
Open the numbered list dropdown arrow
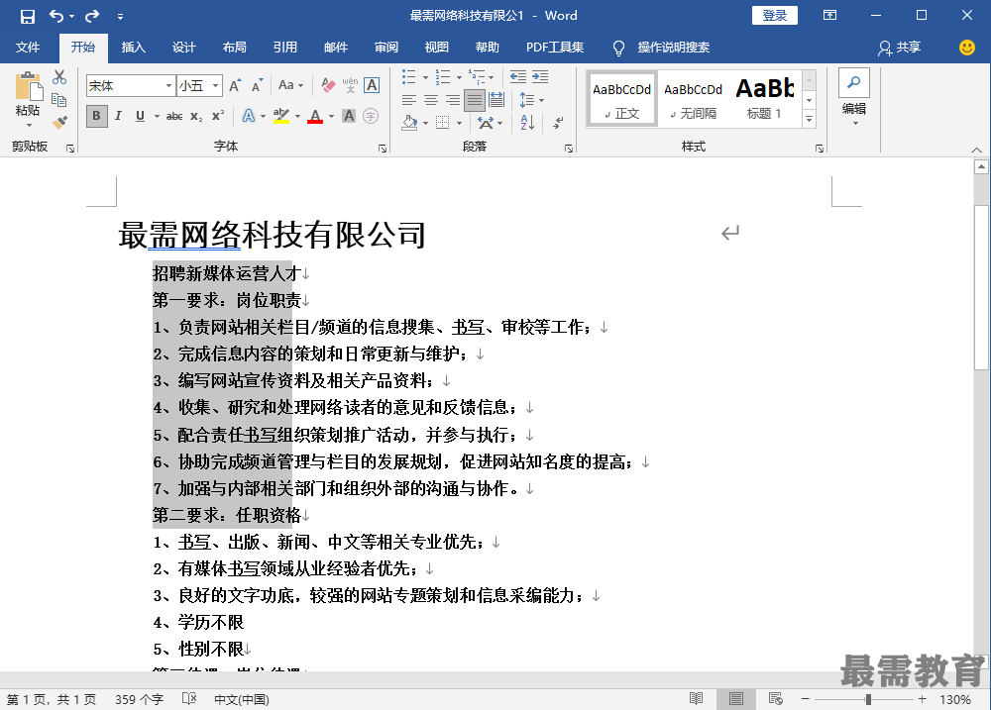tap(460, 77)
